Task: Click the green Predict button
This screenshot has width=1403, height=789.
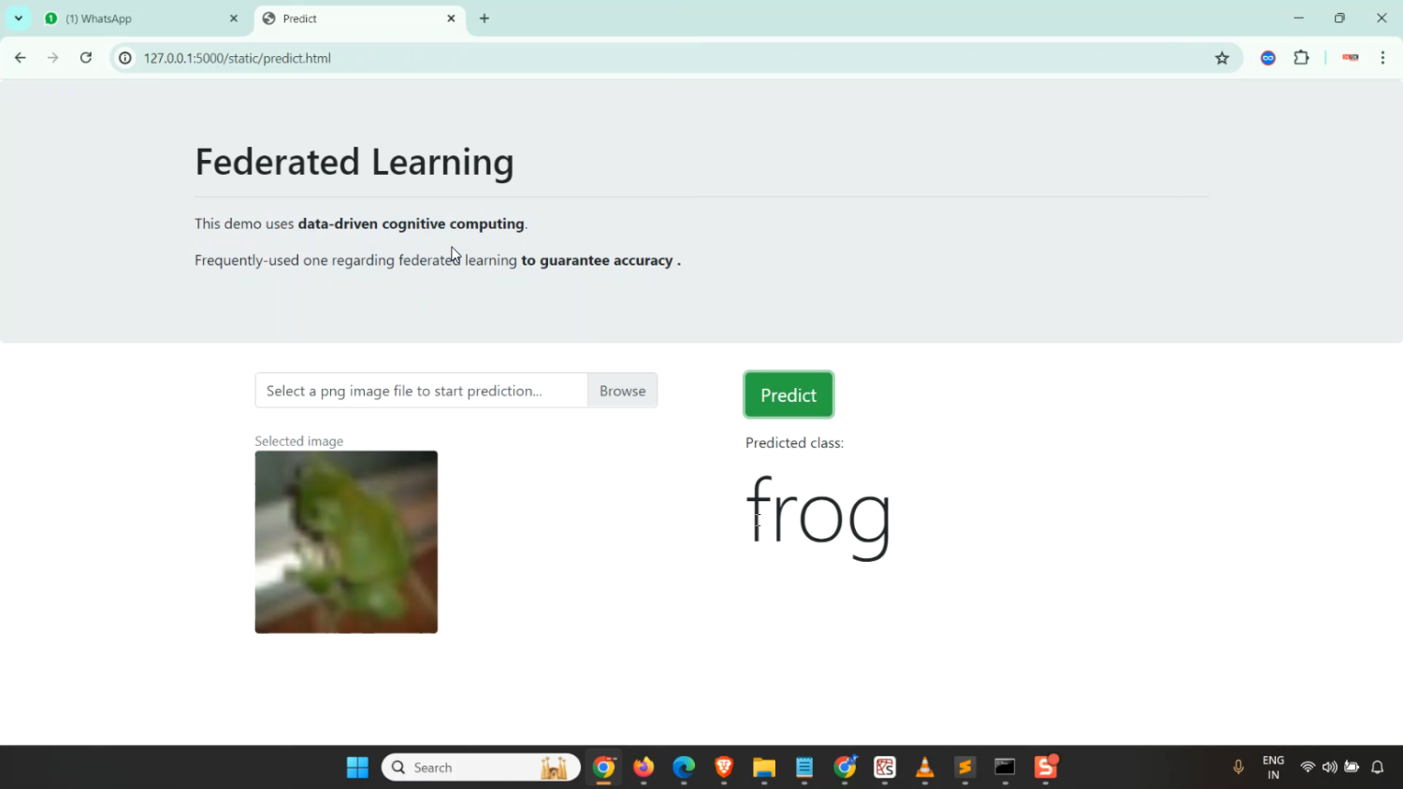Action: pos(788,394)
